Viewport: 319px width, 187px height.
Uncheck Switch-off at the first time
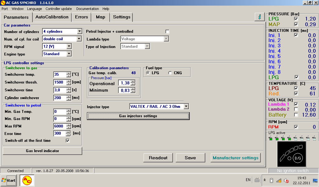(68, 141)
